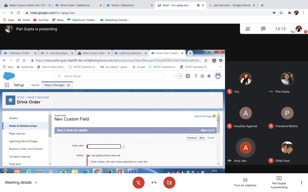The image size is (308, 192).
Task: Click the Salesforce cloud logo
Action: [x=9, y=76]
